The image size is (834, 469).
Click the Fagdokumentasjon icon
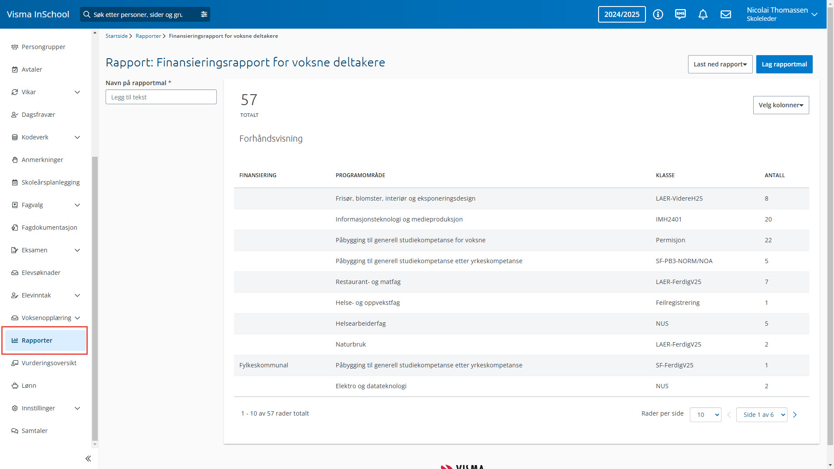15,228
